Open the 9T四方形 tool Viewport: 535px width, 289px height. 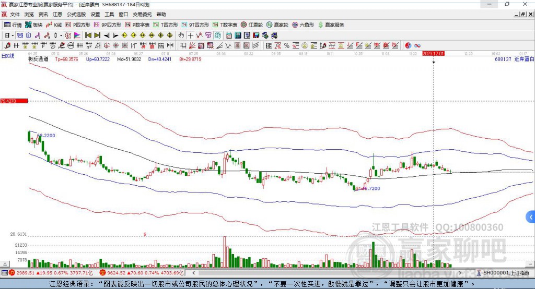point(195,25)
